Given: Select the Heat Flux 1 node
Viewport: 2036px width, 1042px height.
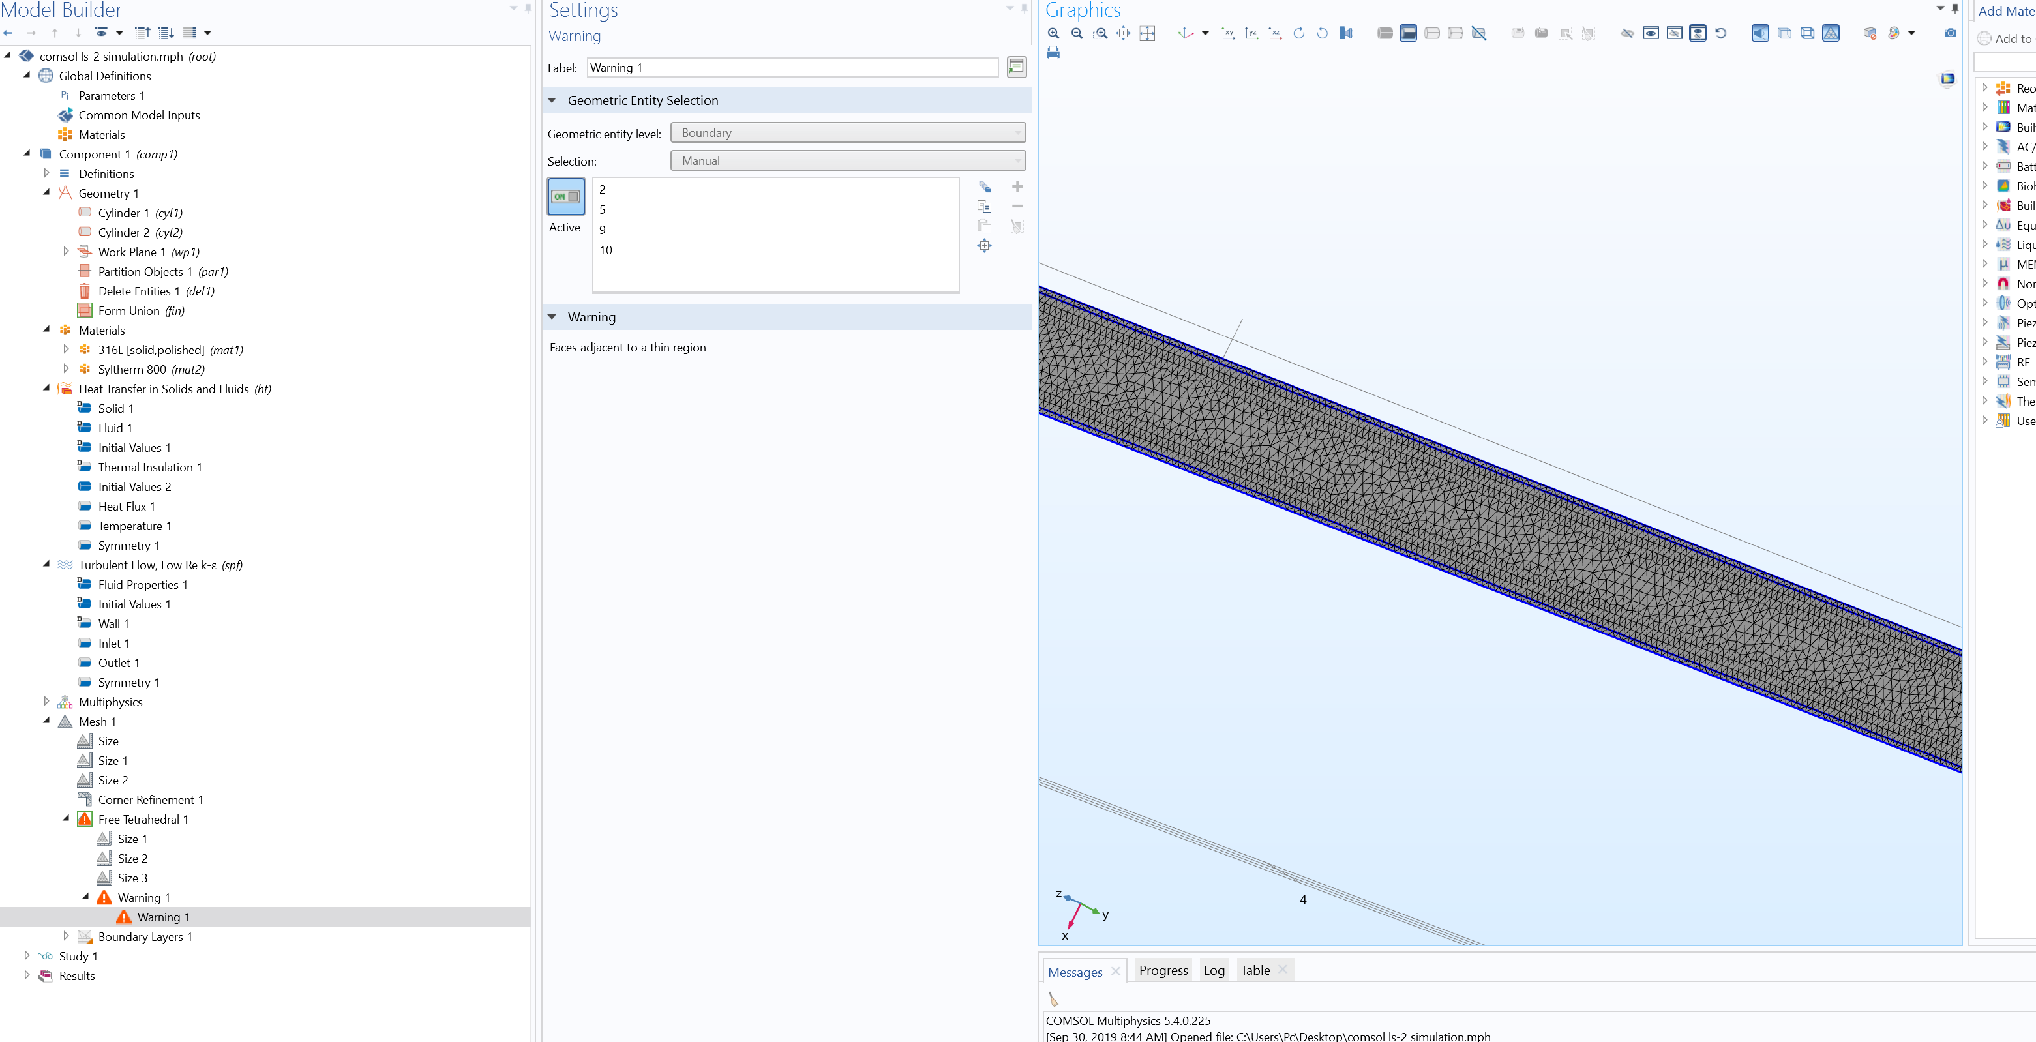Looking at the screenshot, I should pos(126,507).
